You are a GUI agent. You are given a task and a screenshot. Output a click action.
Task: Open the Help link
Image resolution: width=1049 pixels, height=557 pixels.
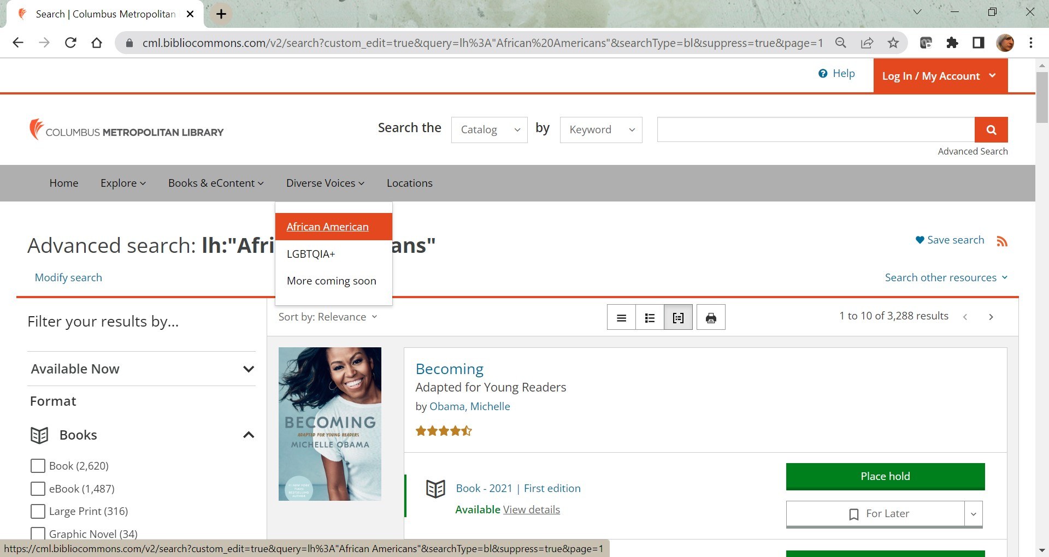[x=836, y=73]
